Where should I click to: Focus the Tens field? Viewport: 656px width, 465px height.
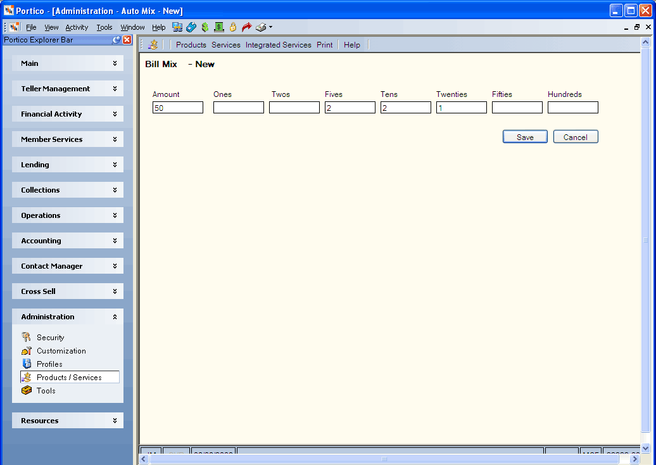point(406,108)
